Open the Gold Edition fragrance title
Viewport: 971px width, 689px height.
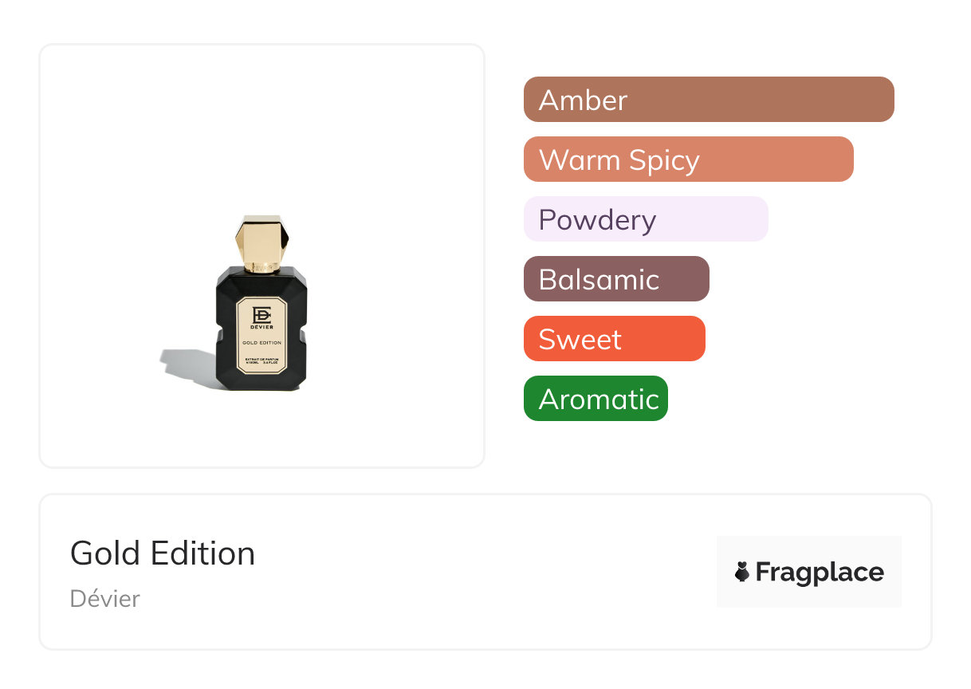tap(163, 553)
